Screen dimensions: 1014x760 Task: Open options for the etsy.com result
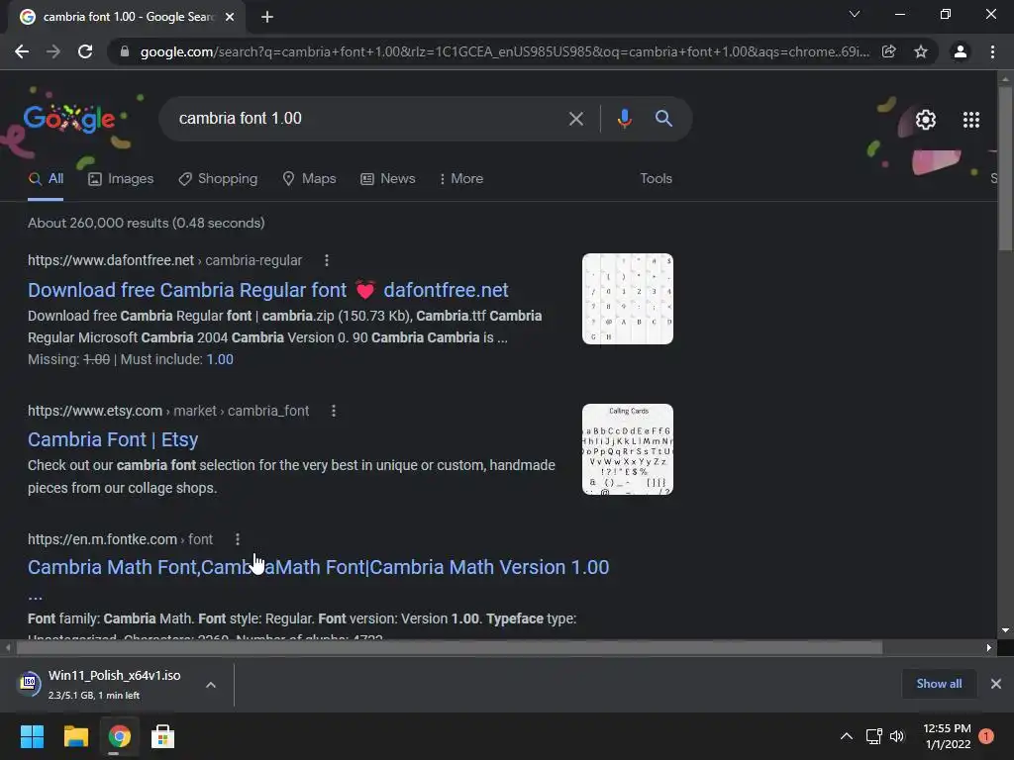[x=334, y=411]
